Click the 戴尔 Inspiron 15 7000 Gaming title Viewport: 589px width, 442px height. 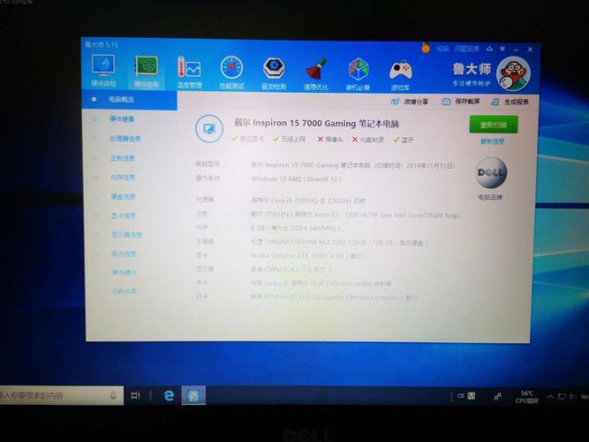point(317,124)
